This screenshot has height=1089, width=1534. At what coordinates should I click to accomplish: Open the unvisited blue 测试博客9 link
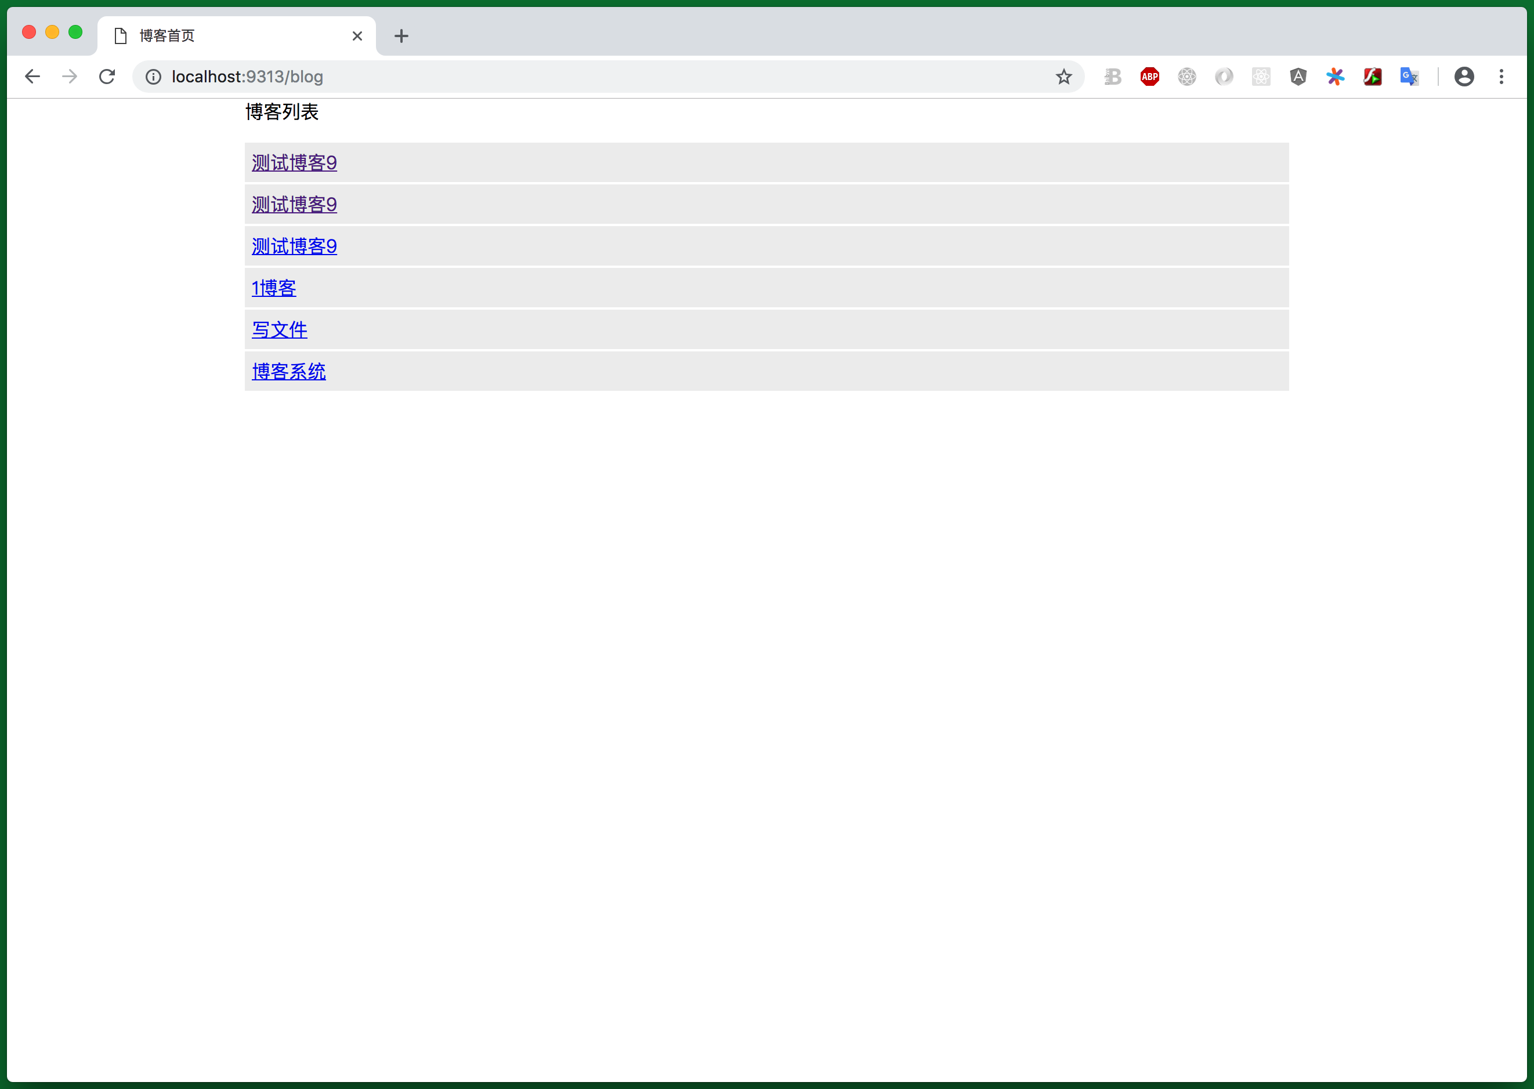click(x=294, y=247)
